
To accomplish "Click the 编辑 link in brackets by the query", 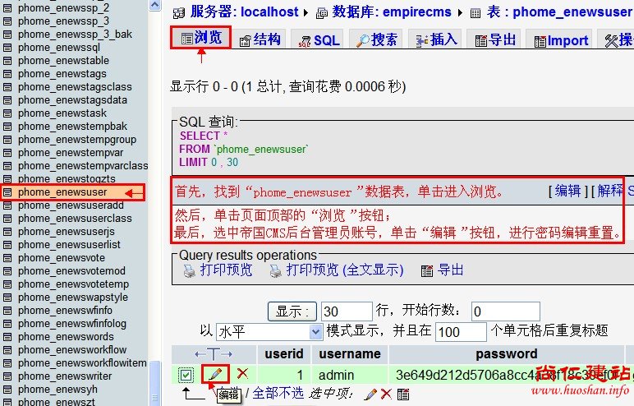I will (567, 190).
